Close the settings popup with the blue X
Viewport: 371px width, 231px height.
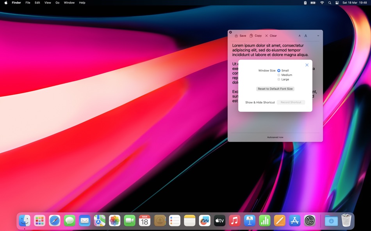pos(307,65)
